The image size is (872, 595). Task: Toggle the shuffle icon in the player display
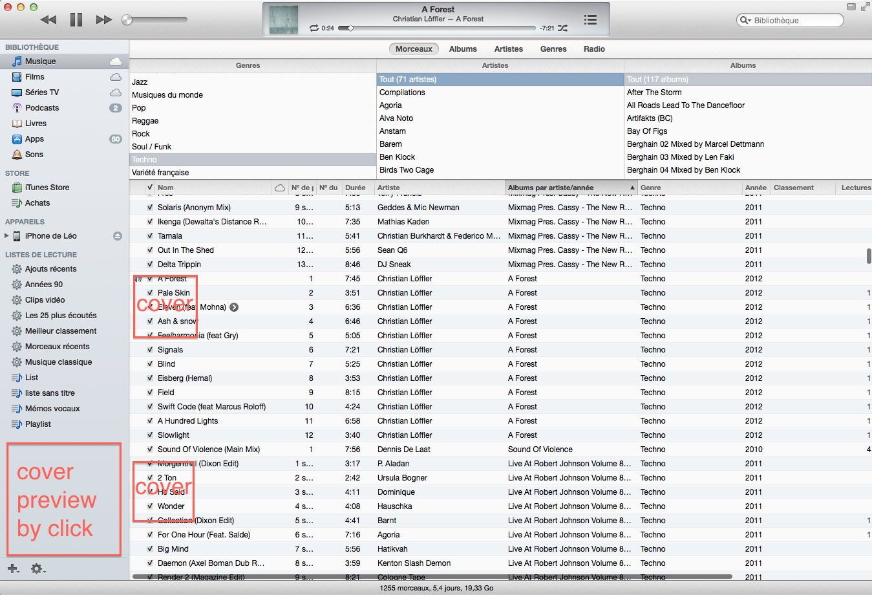[x=563, y=28]
